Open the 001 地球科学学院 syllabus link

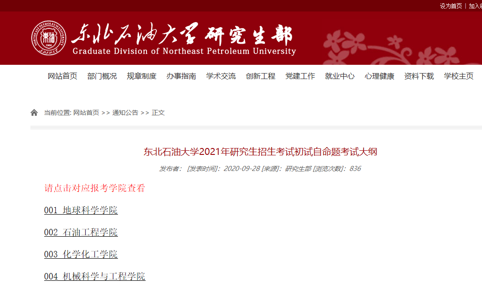pyautogui.click(x=81, y=210)
